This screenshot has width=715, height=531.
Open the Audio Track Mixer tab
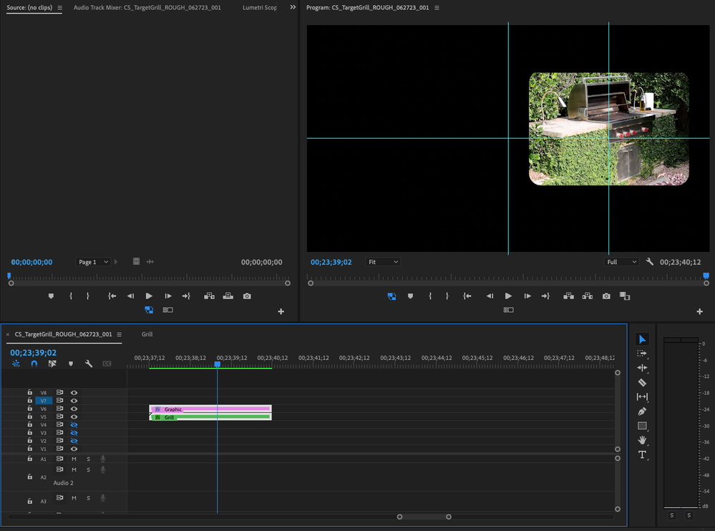147,8
